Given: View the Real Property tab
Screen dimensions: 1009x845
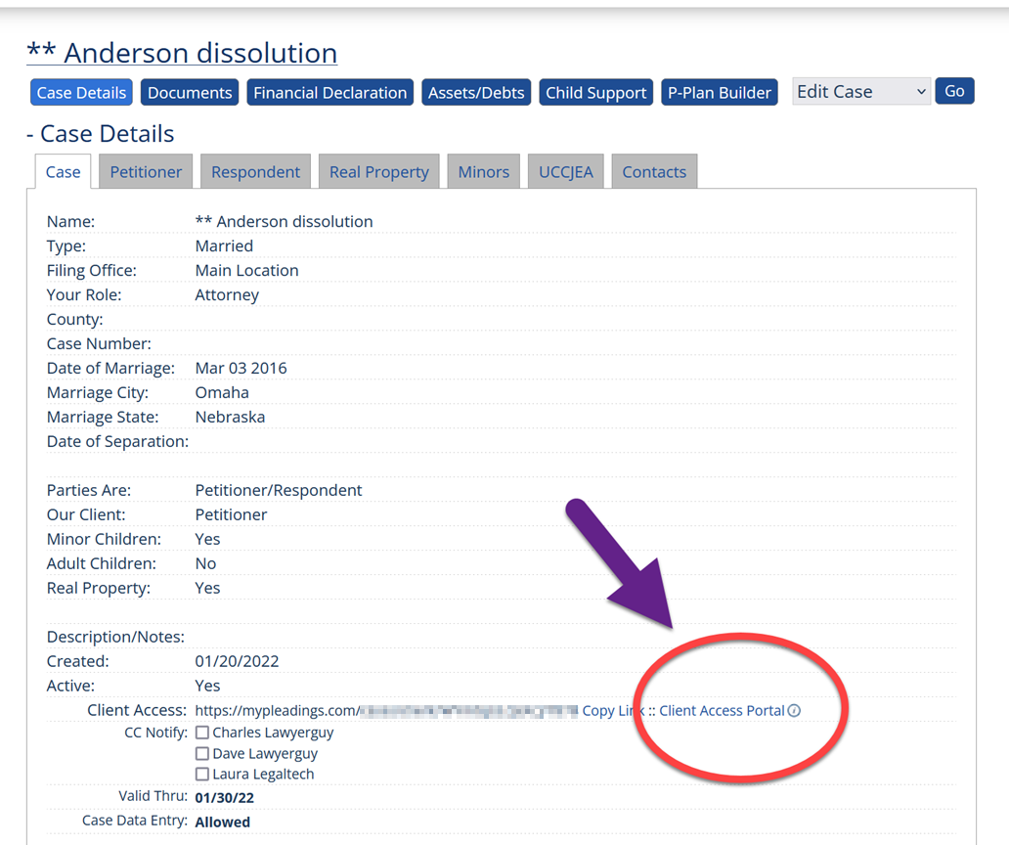Looking at the screenshot, I should click(378, 171).
